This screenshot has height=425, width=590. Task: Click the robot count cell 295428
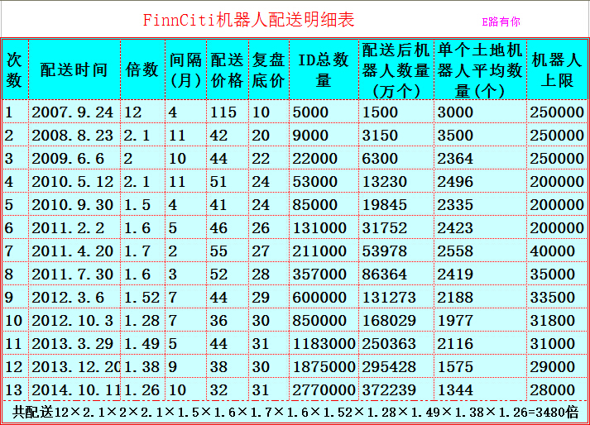(x=396, y=366)
